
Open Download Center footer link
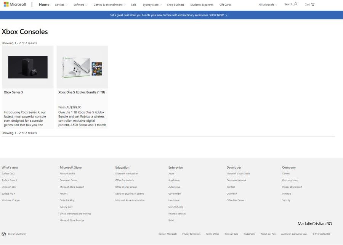[x=69, y=181]
